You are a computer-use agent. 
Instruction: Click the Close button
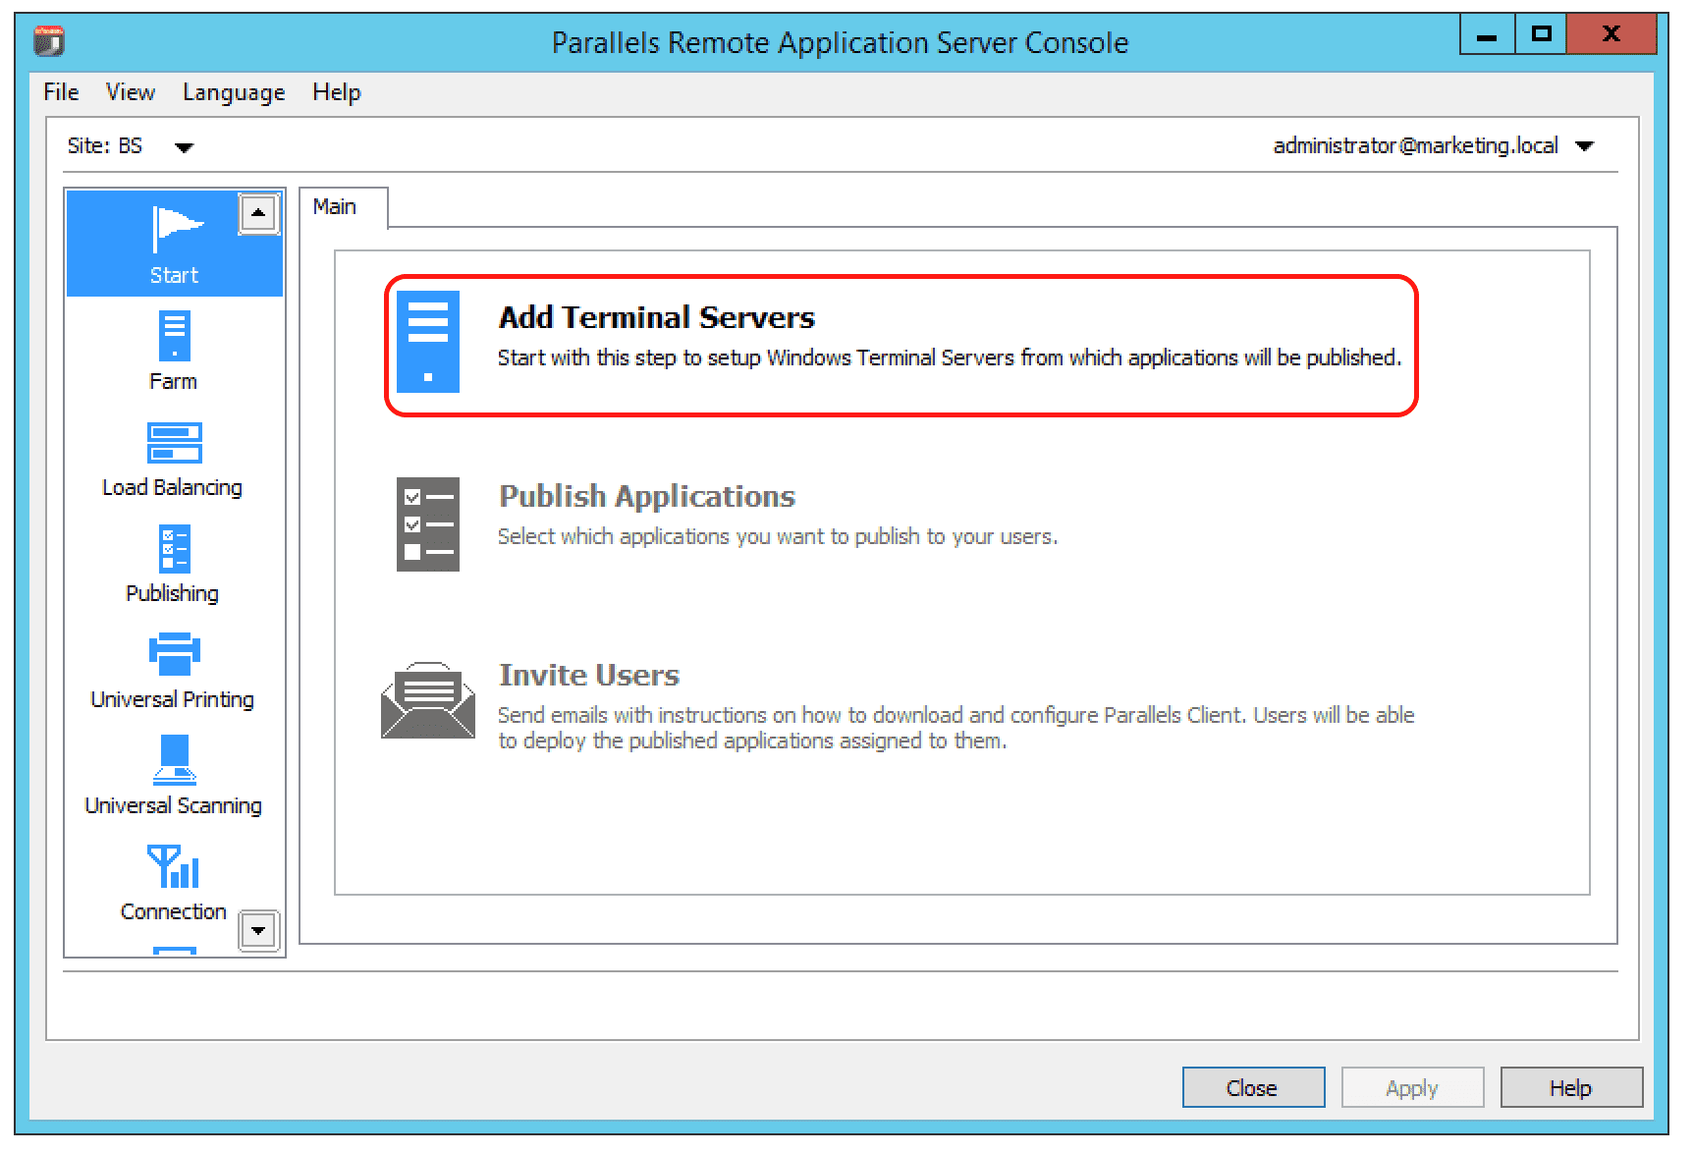[x=1253, y=1087]
